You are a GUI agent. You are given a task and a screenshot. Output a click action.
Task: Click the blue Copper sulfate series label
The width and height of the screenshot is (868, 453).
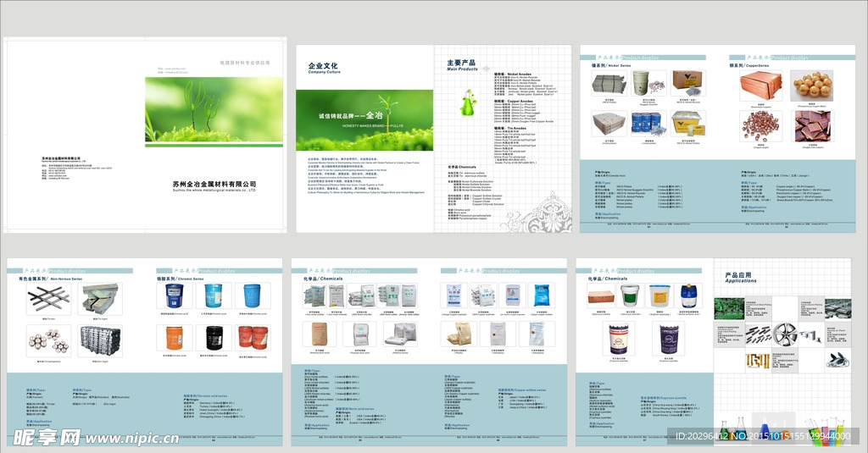(x=522, y=390)
